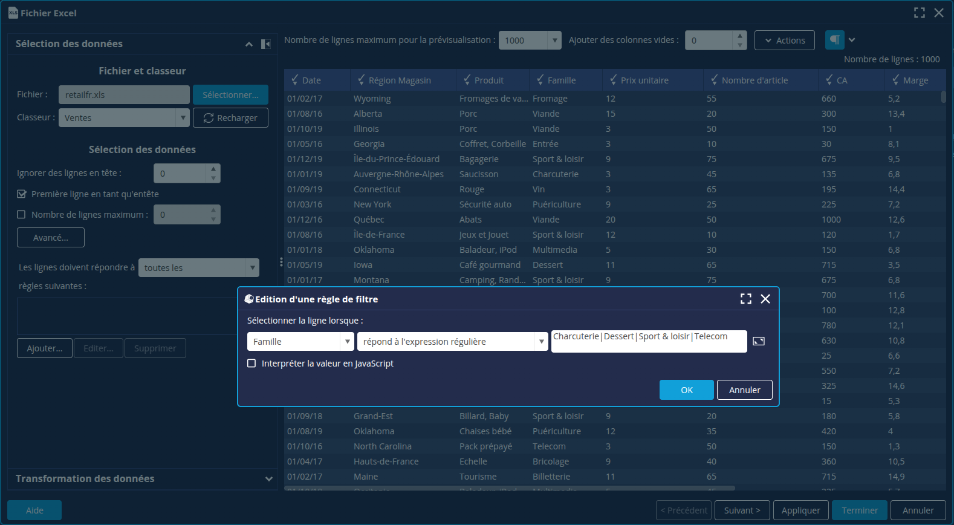This screenshot has width=954, height=525.
Task: Open the Famille column dropdown in the dialog
Action: click(x=300, y=342)
